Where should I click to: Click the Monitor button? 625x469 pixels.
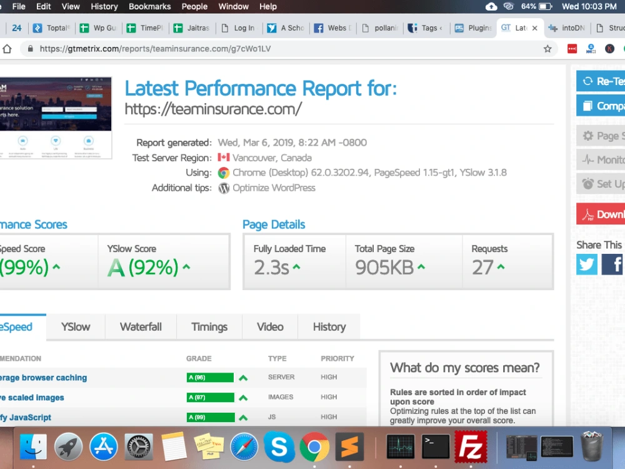[601, 160]
